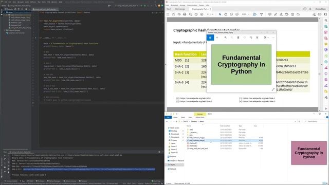This screenshot has width=329, height=185.
Task: Open Project panel gear settings in PyCharm
Action: [26, 9]
